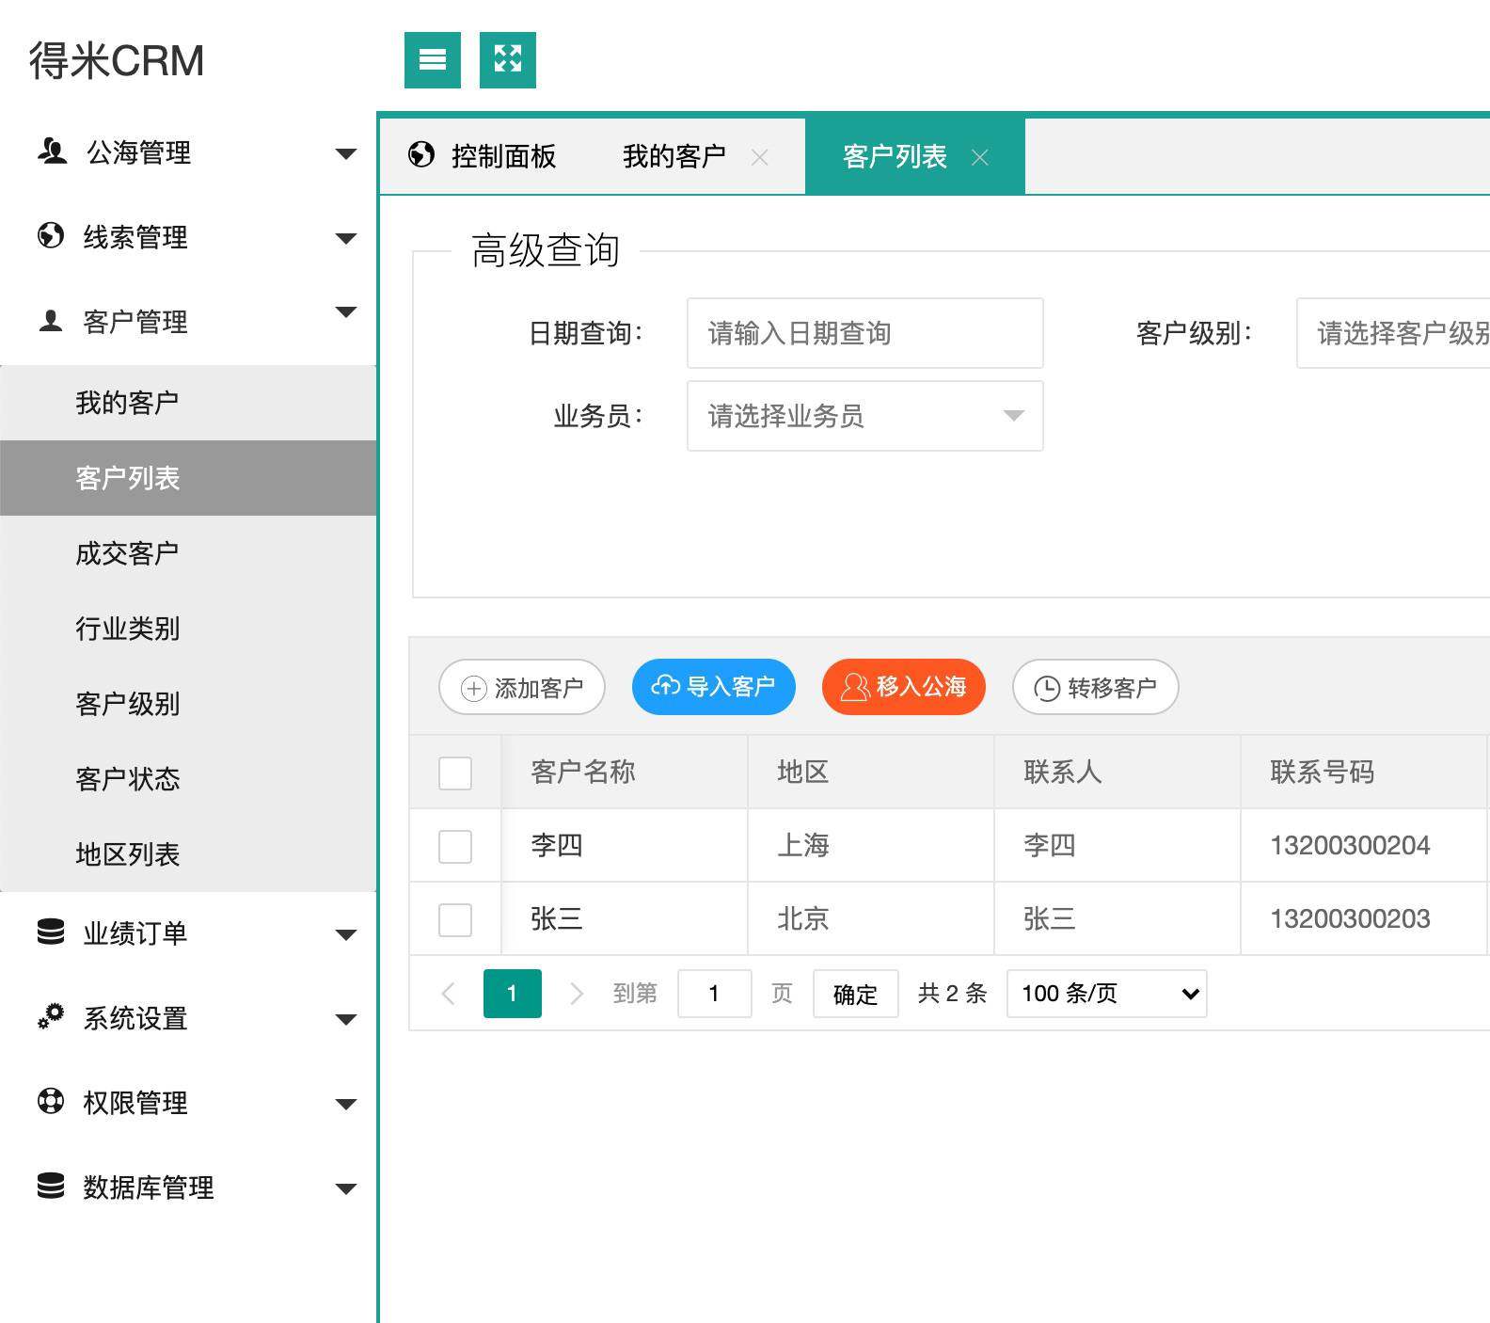The image size is (1490, 1323).
Task: Tick the checkbox for 张三 row
Action: click(455, 919)
